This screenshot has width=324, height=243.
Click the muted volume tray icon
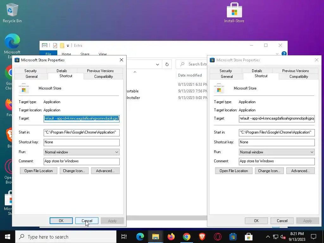click(x=283, y=237)
